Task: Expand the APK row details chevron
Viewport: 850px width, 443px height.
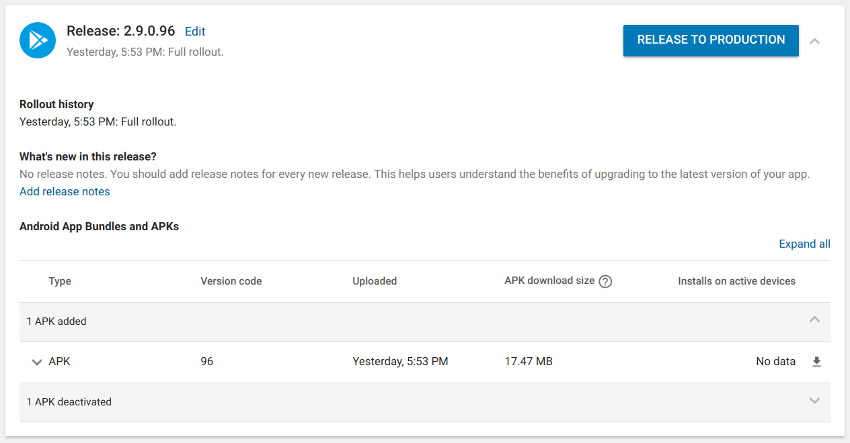Action: tap(36, 362)
